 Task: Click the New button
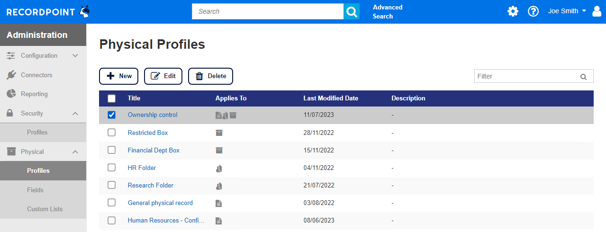click(x=118, y=76)
